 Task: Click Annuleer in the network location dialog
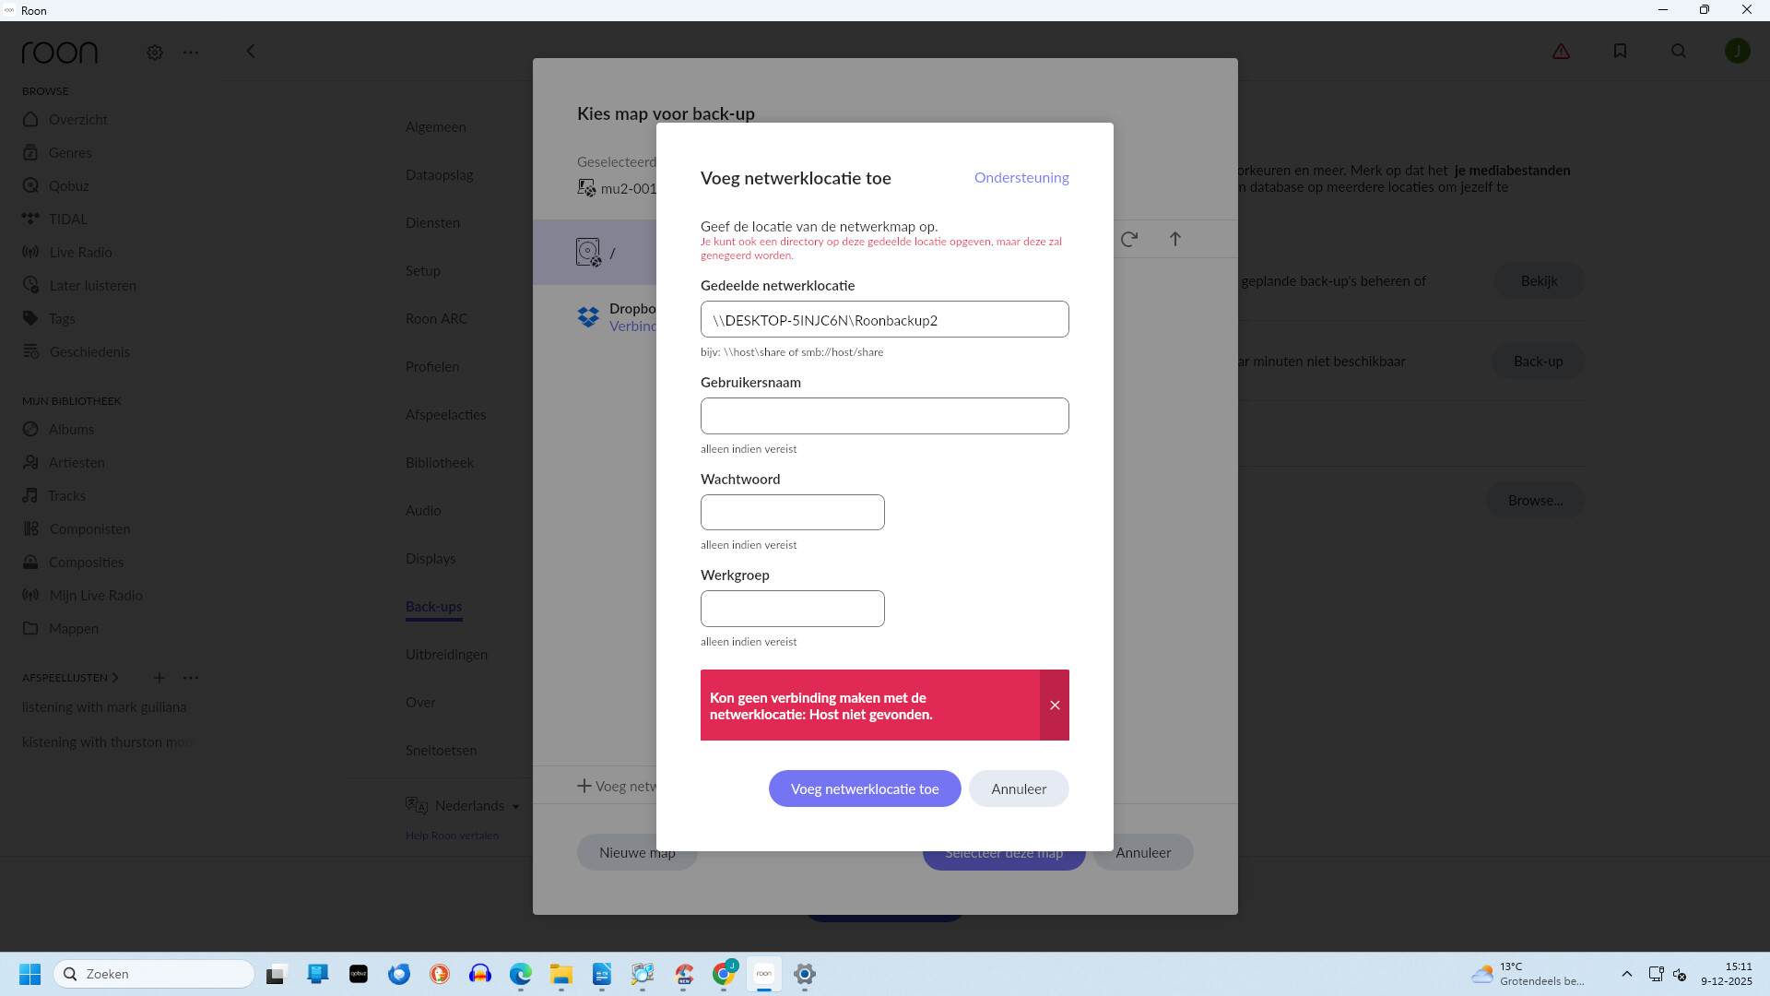pos(1018,788)
